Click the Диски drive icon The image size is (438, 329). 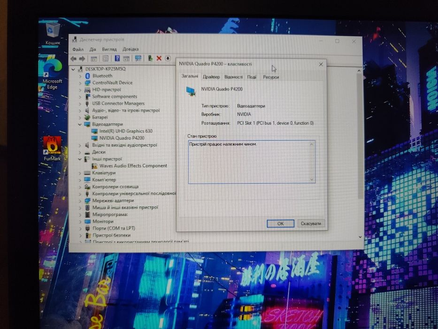[x=87, y=152]
